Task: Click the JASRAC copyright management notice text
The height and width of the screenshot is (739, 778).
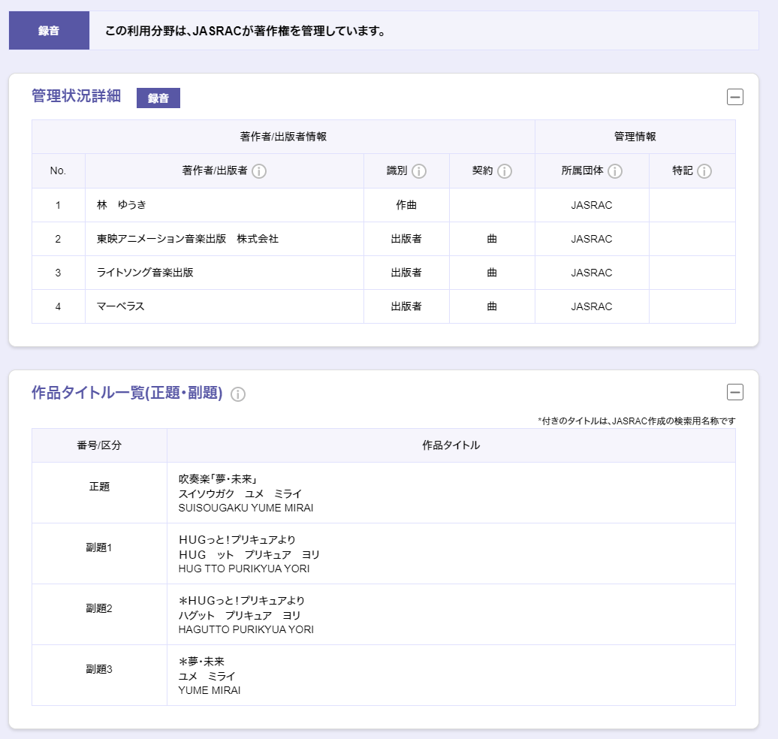Action: pyautogui.click(x=246, y=31)
